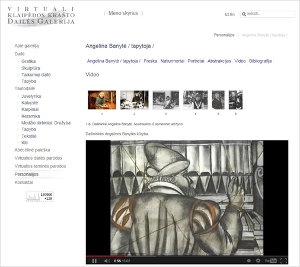Switch the video to fullscreen mode
Image resolution: width=300 pixels, height=267 pixels.
tap(283, 260)
